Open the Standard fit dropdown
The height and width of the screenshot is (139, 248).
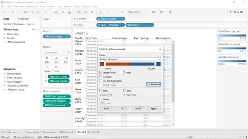click(x=137, y=12)
